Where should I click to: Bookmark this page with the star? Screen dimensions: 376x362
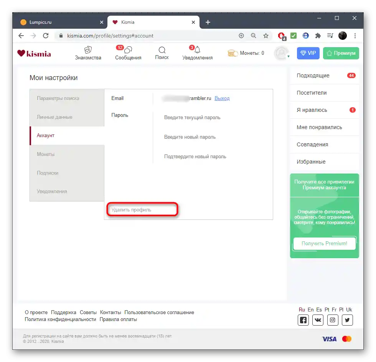point(266,36)
